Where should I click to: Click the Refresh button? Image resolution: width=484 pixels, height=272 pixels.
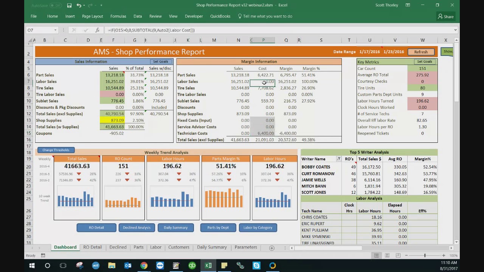(x=421, y=52)
